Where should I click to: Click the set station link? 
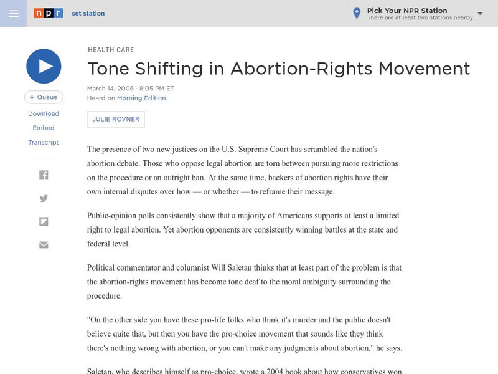click(88, 13)
